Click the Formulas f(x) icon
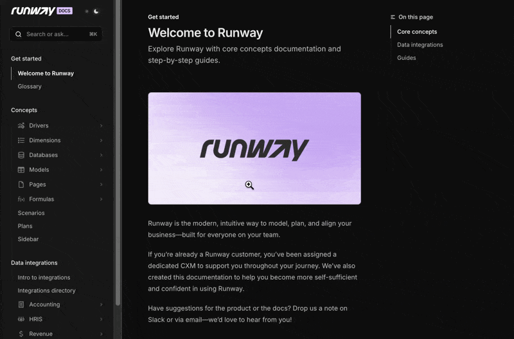Viewport: 514px width, 339px height. 21,199
